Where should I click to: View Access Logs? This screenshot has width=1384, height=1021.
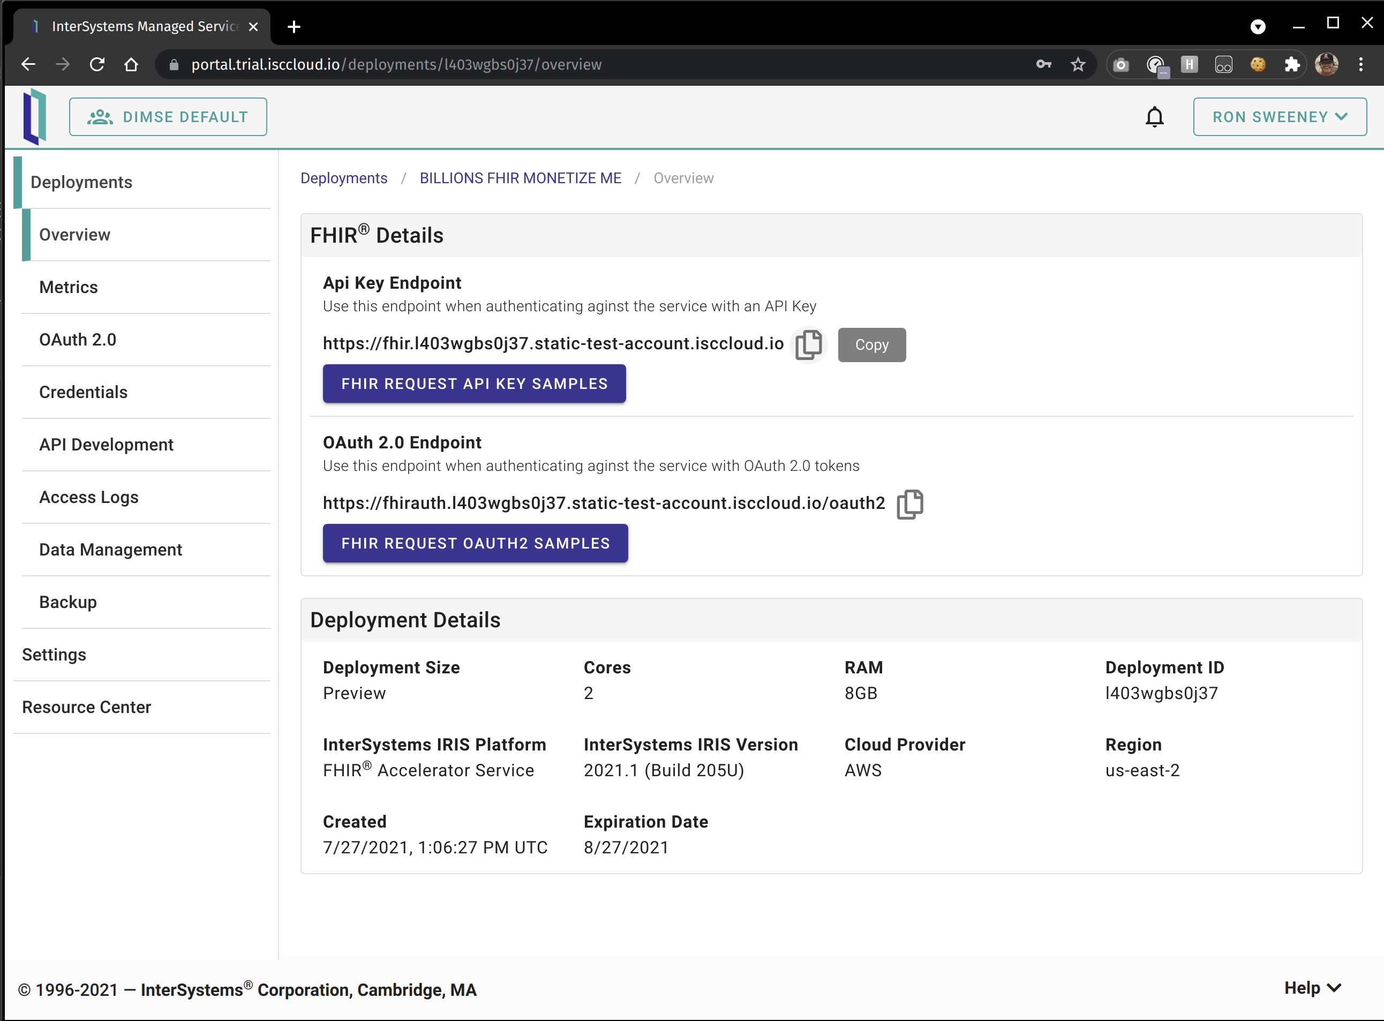click(146, 498)
